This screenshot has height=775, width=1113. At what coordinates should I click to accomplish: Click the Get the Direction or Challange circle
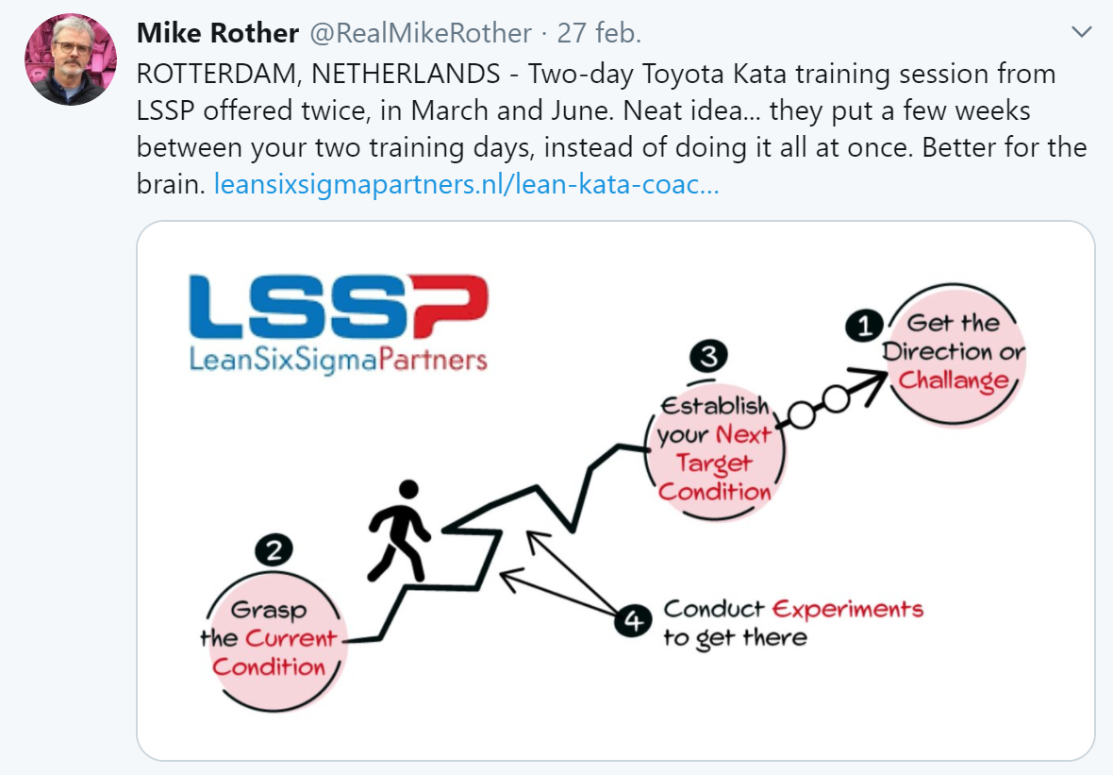(x=955, y=353)
